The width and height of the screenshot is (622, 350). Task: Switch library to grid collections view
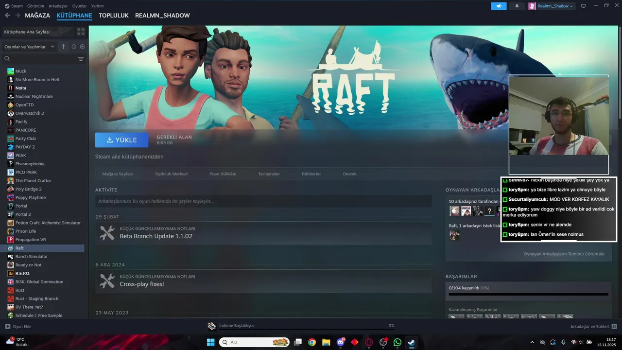click(x=81, y=32)
